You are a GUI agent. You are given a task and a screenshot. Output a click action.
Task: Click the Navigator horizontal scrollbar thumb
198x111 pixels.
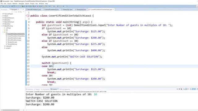pyautogui.click(x=11, y=110)
